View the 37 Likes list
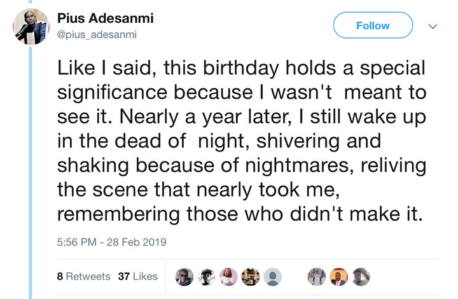This screenshot has height=299, width=458. pyautogui.click(x=138, y=277)
